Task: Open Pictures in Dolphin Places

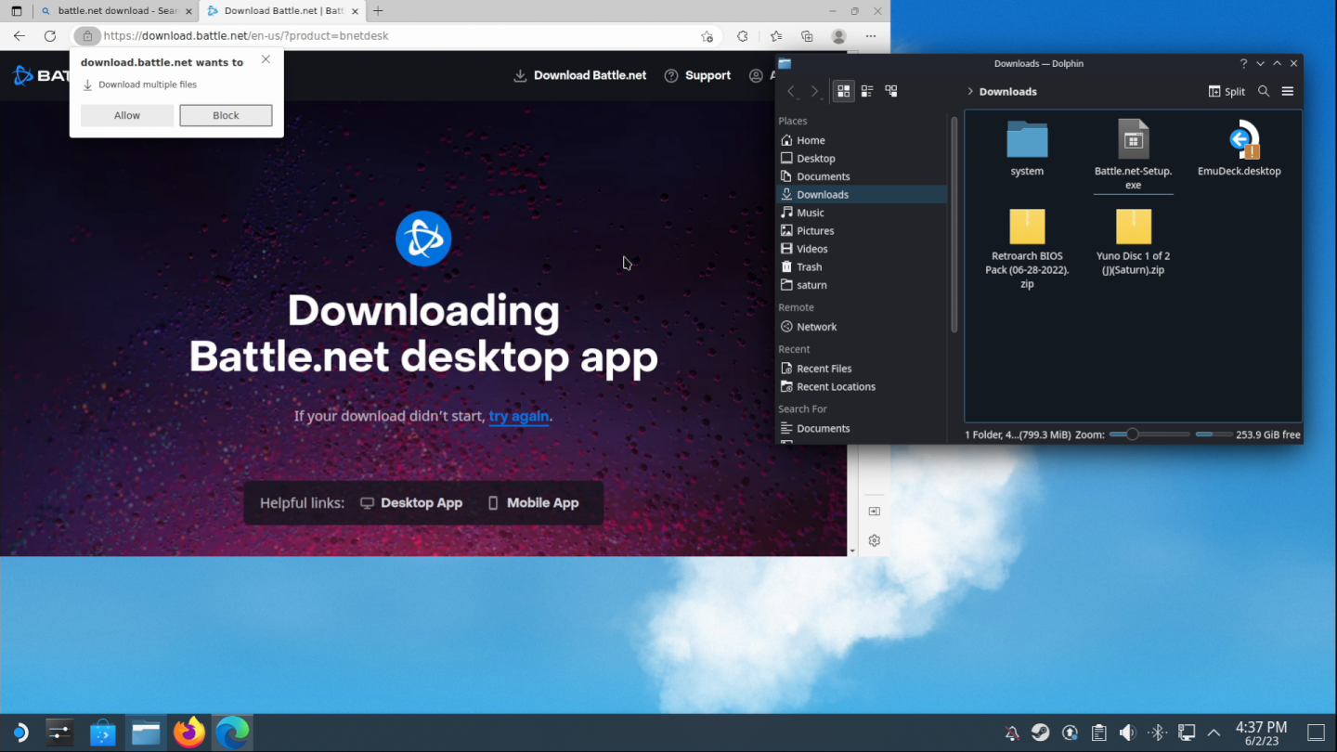Action: pyautogui.click(x=861, y=230)
